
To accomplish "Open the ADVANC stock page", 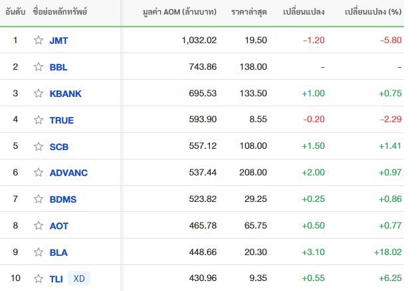I will click(x=68, y=173).
